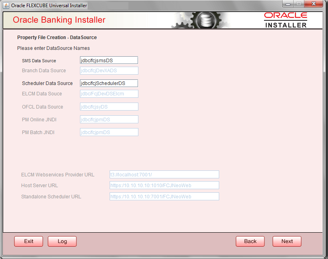Minimize the installer window
This screenshot has height=259, width=328.
(288, 4)
